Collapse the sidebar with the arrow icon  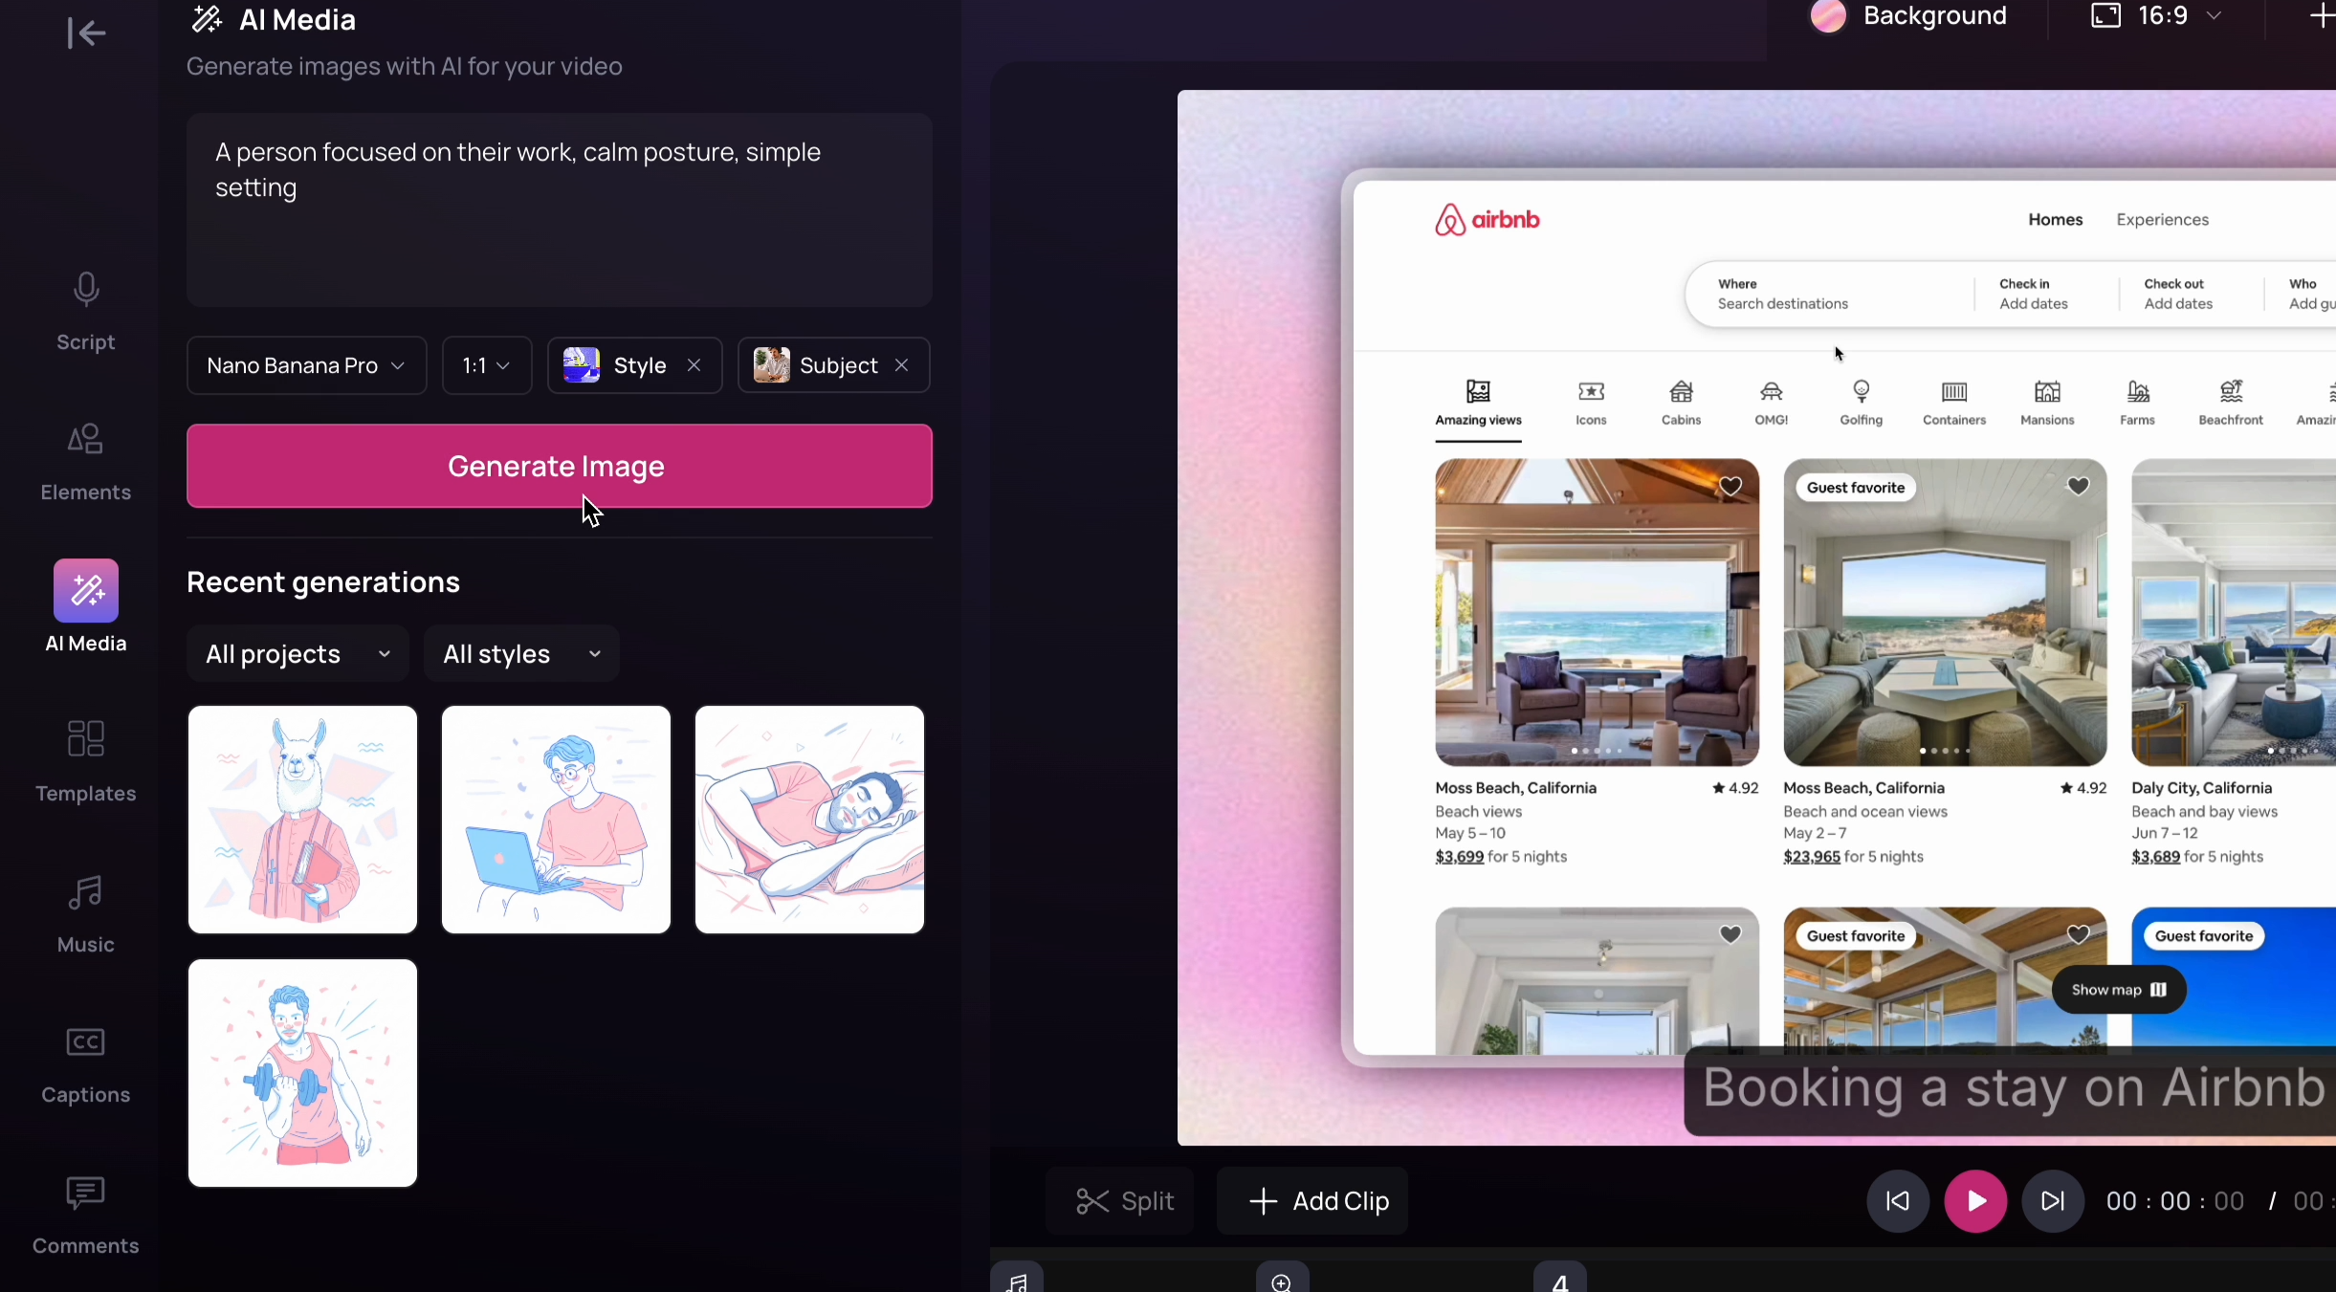86,33
